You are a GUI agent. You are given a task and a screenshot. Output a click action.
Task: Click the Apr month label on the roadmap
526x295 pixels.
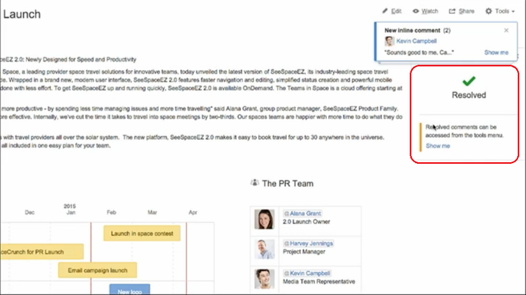pos(193,212)
